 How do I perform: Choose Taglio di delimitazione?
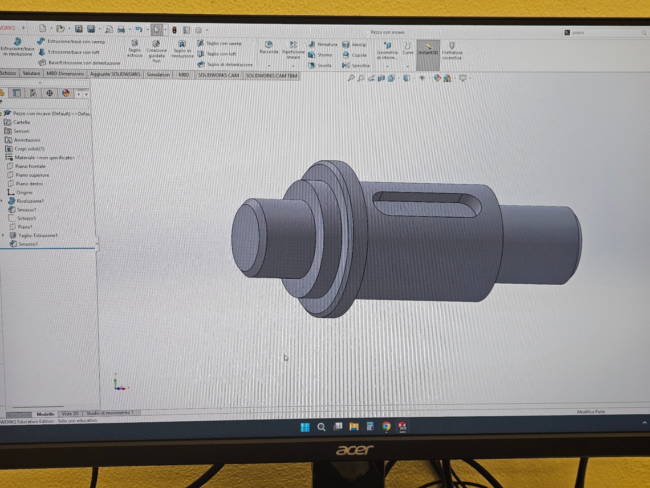225,65
